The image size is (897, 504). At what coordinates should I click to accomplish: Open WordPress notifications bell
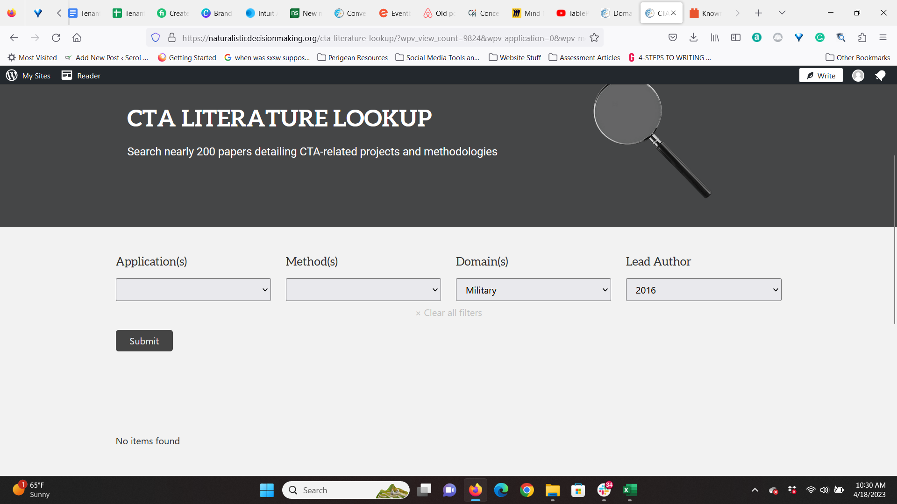pos(880,76)
